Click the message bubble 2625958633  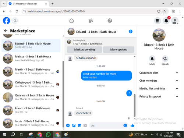pos(84,113)
